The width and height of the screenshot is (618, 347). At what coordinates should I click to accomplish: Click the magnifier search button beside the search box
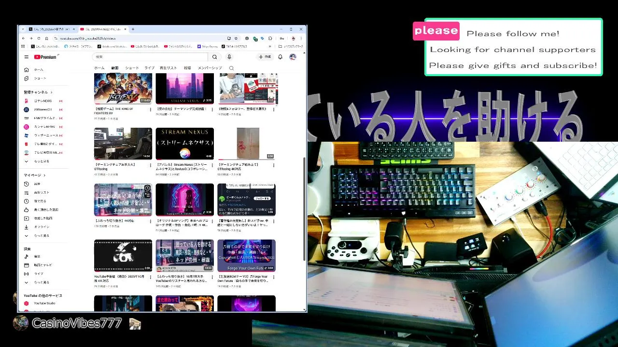215,57
